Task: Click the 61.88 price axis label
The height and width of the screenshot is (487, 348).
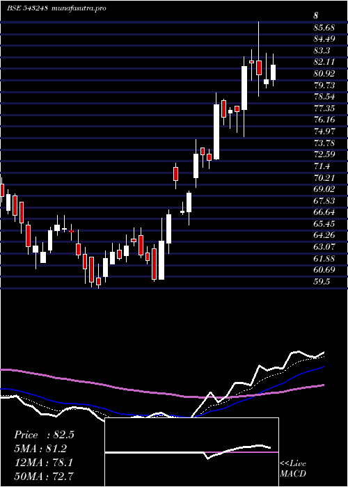Action: [324, 258]
